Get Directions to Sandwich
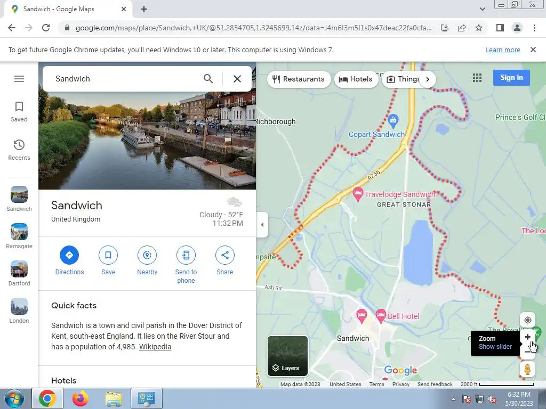 [x=69, y=260]
